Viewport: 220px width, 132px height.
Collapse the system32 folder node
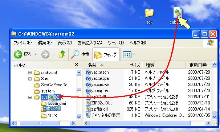coord(30,97)
